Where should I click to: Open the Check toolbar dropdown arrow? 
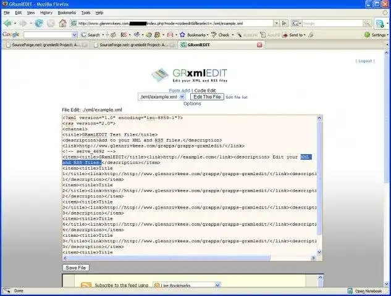[233, 35]
